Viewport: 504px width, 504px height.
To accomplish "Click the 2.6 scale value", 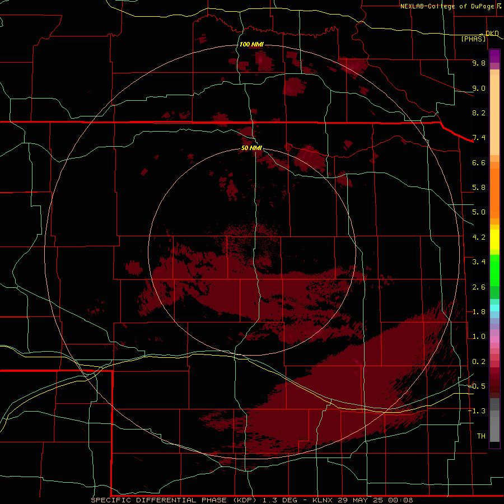I will (x=479, y=287).
